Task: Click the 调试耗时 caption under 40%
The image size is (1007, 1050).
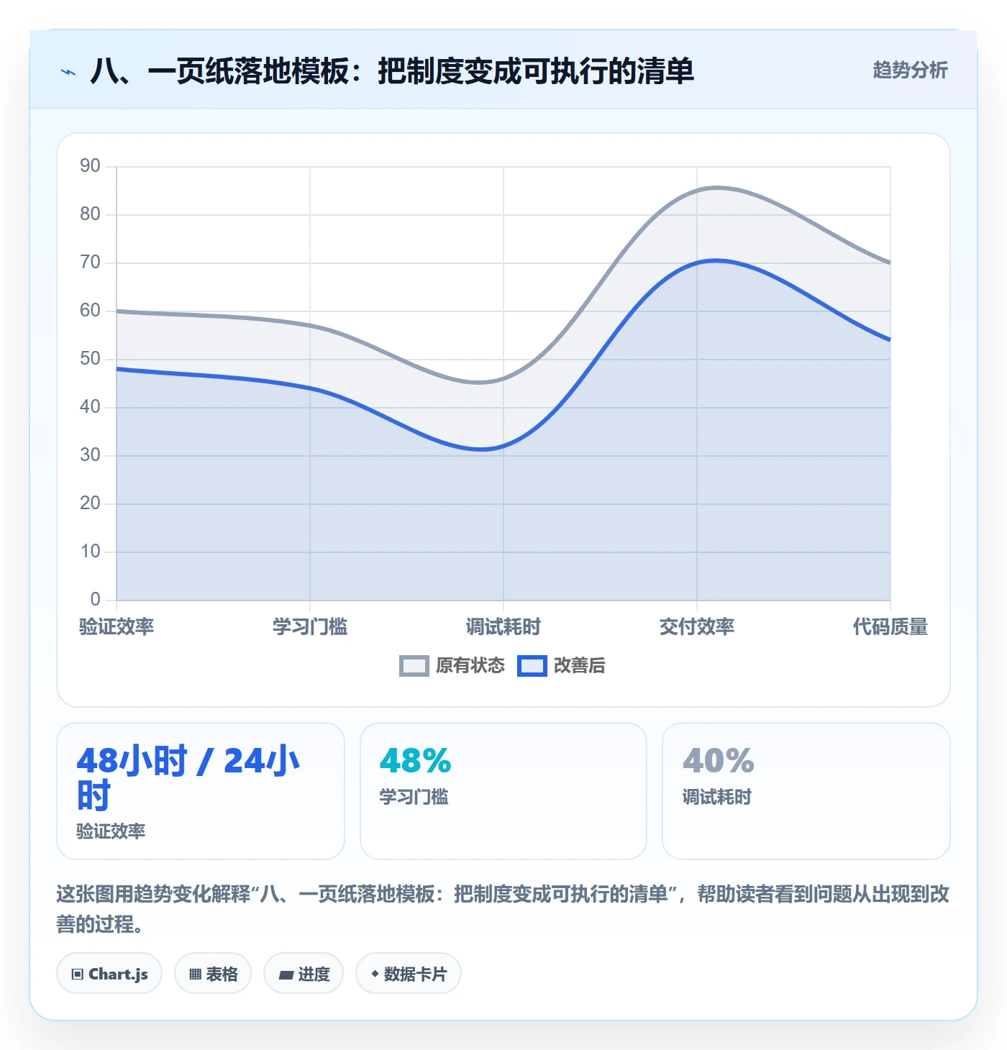Action: point(717,797)
